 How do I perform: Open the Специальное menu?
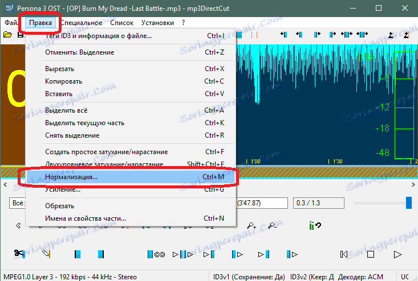(82, 23)
